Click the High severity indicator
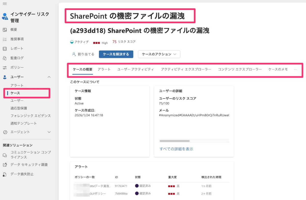Viewport: 306px width, 200px height. [100, 43]
